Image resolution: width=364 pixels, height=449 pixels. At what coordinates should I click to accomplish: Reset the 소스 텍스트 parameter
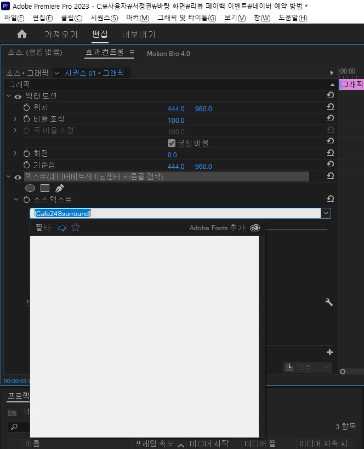pyautogui.click(x=331, y=198)
